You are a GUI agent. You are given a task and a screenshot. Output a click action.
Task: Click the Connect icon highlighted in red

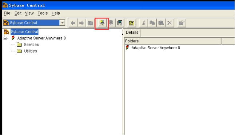(x=102, y=23)
